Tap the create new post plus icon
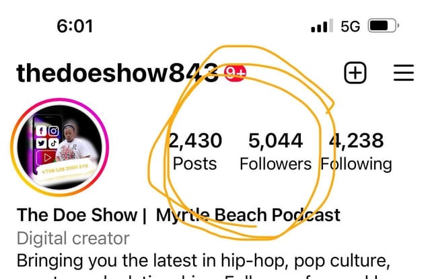The image size is (432, 279). point(355,73)
